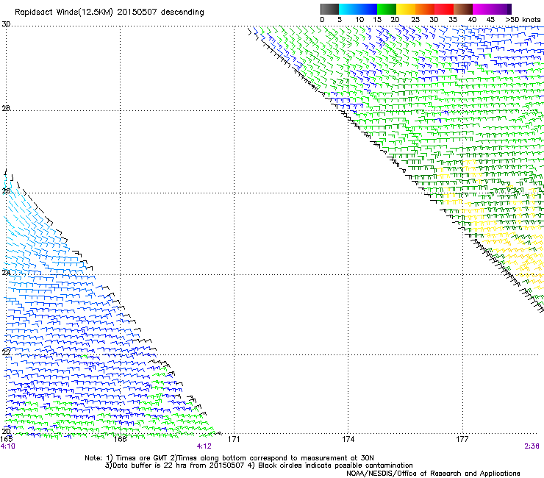
Task: Click the orange 25-30 knots color swatch
Action: click(x=425, y=9)
